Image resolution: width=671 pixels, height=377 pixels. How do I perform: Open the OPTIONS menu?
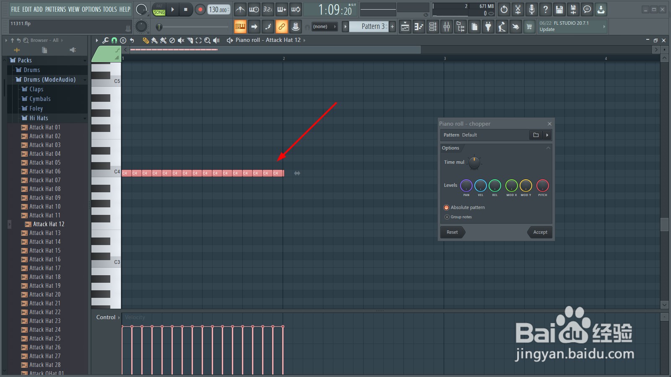point(91,9)
